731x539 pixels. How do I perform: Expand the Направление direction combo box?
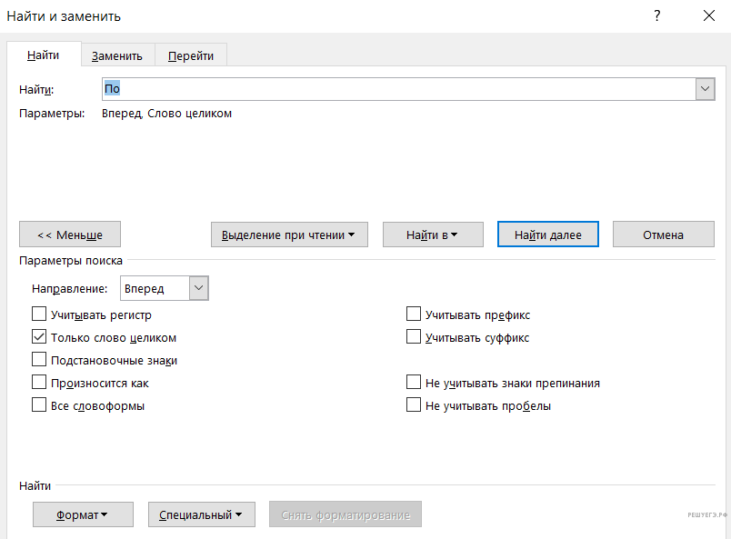[199, 288]
